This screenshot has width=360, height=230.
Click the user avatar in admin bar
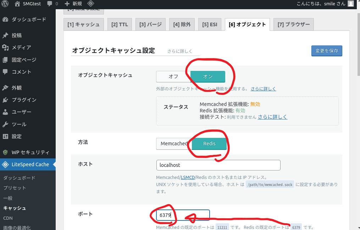351,4
